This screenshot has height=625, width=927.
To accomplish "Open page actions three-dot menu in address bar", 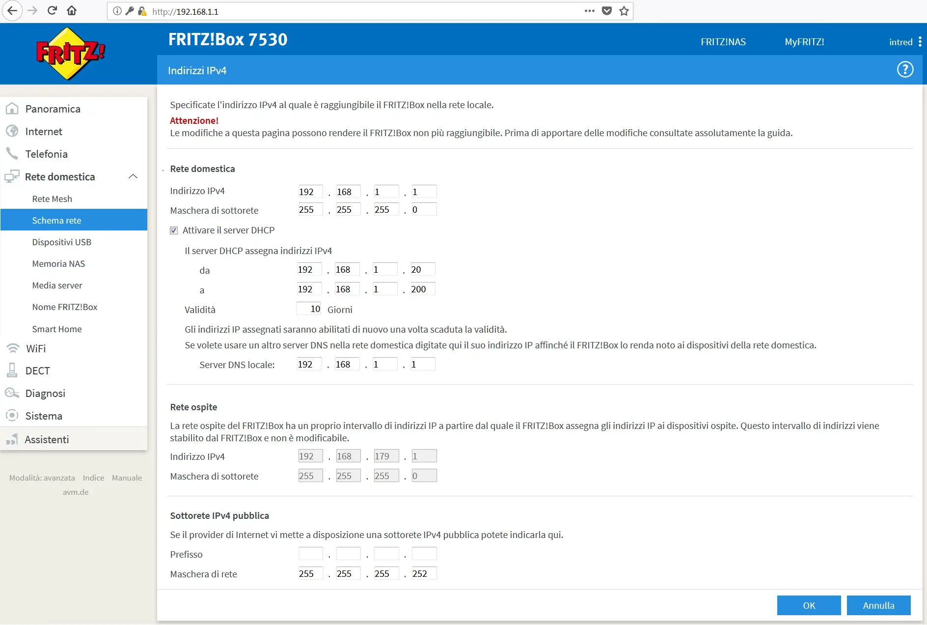I will [x=590, y=11].
